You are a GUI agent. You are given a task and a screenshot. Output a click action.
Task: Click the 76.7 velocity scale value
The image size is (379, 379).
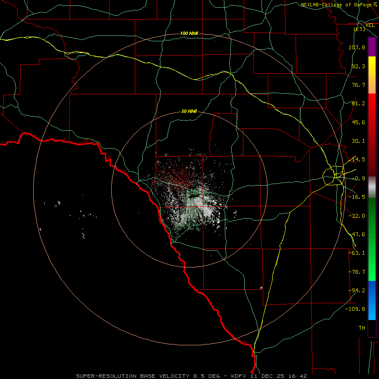358,85
